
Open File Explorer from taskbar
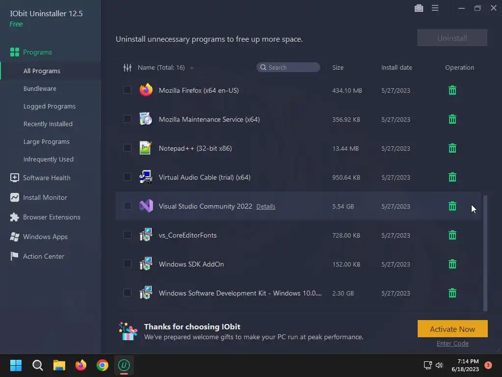[59, 365]
